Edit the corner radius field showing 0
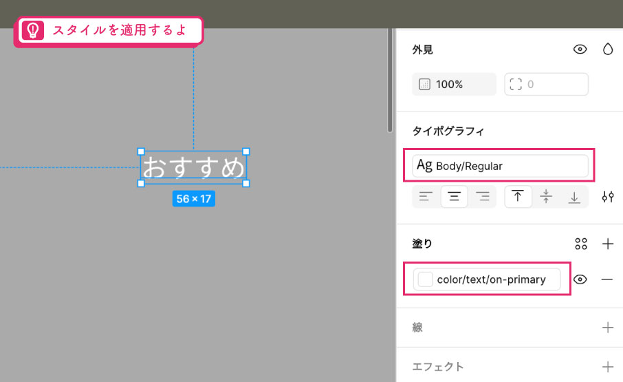623x382 pixels. tap(546, 84)
